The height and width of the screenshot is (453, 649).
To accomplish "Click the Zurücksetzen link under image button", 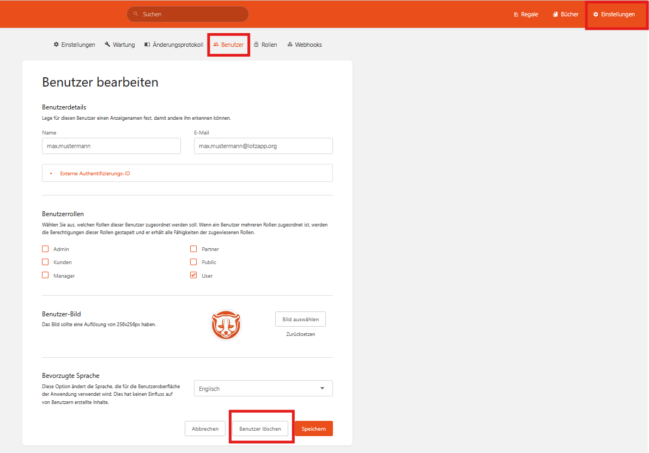I will click(x=300, y=334).
